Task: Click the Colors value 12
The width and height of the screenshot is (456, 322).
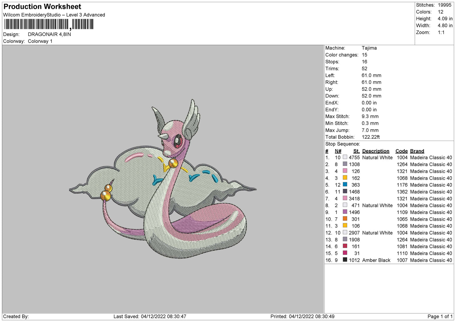Action: click(x=441, y=12)
